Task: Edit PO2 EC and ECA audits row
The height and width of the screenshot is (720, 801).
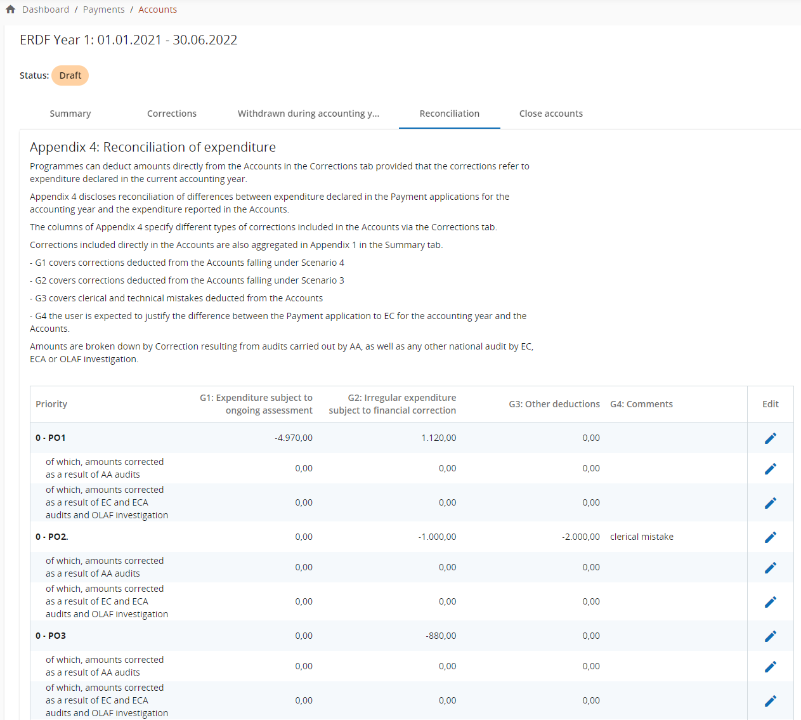Action: (770, 602)
